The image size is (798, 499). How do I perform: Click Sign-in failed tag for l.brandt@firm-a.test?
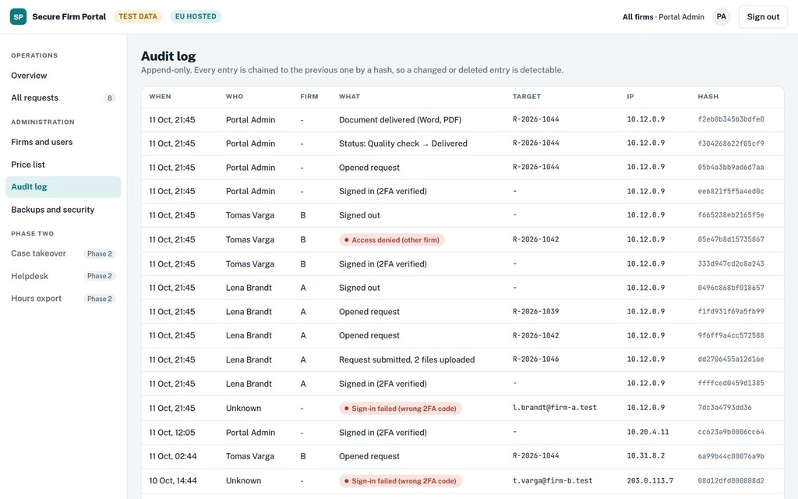[x=400, y=409]
